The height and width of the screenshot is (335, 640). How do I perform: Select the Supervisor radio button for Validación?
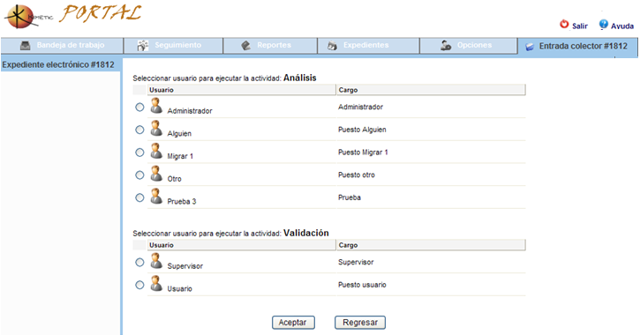139,263
